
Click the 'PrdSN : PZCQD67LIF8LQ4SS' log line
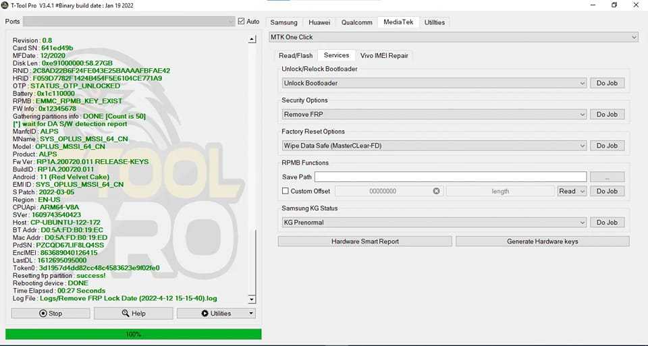click(58, 245)
